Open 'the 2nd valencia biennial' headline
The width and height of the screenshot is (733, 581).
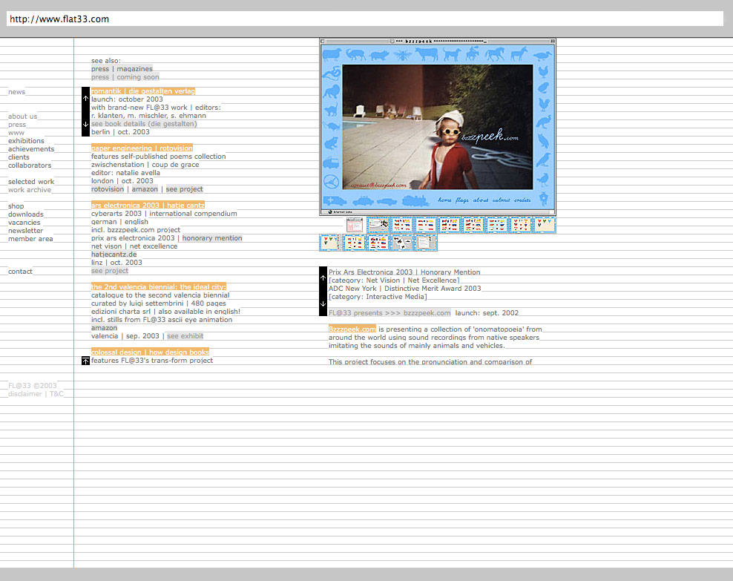[x=159, y=287]
